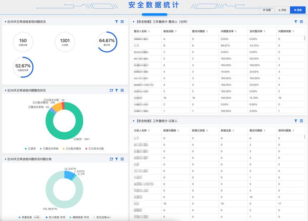
Task: Sort by 新建总数 column
Action: coord(233,130)
